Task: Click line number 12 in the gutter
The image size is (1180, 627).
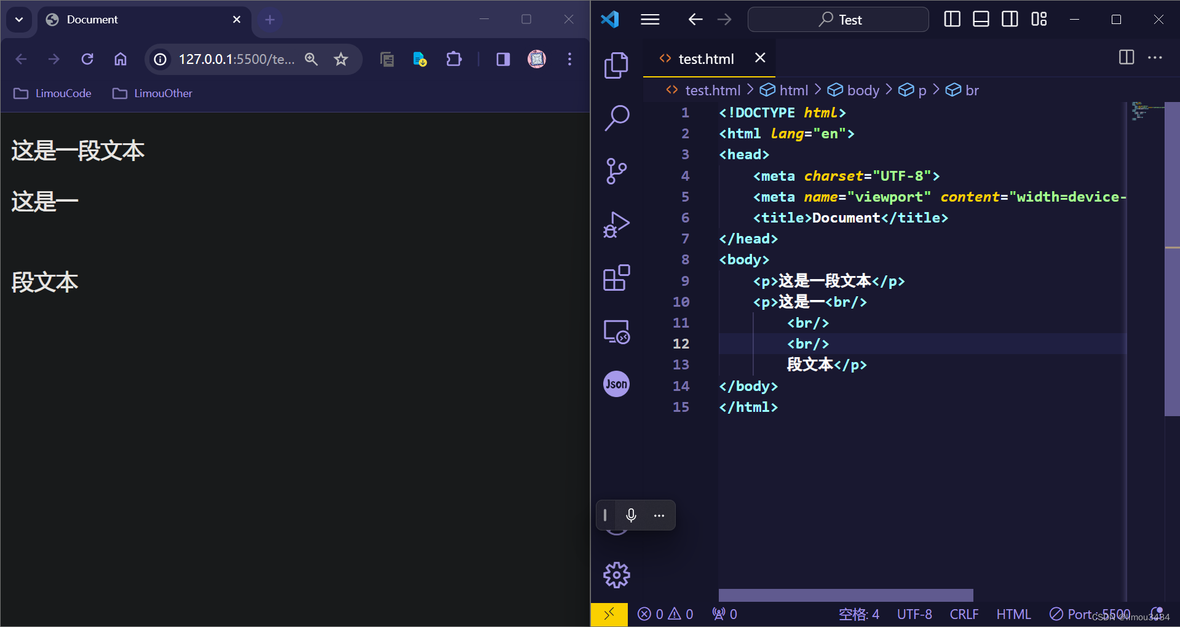Action: point(681,344)
